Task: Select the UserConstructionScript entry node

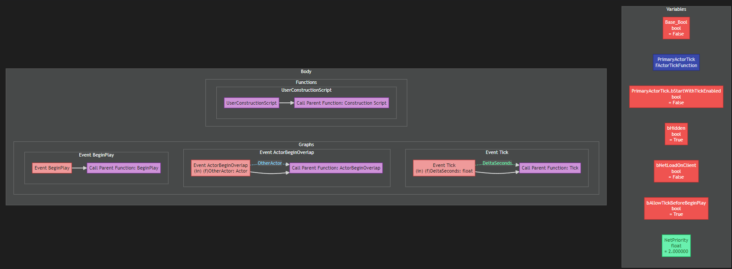Action: point(251,103)
